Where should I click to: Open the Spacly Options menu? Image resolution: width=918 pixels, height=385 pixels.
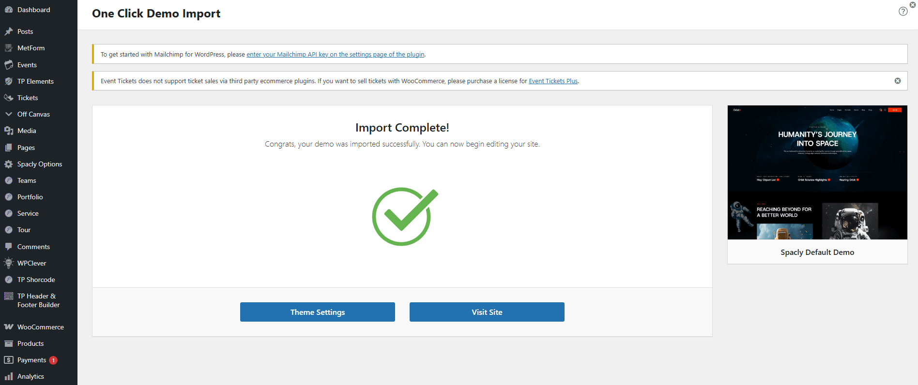pyautogui.click(x=39, y=164)
